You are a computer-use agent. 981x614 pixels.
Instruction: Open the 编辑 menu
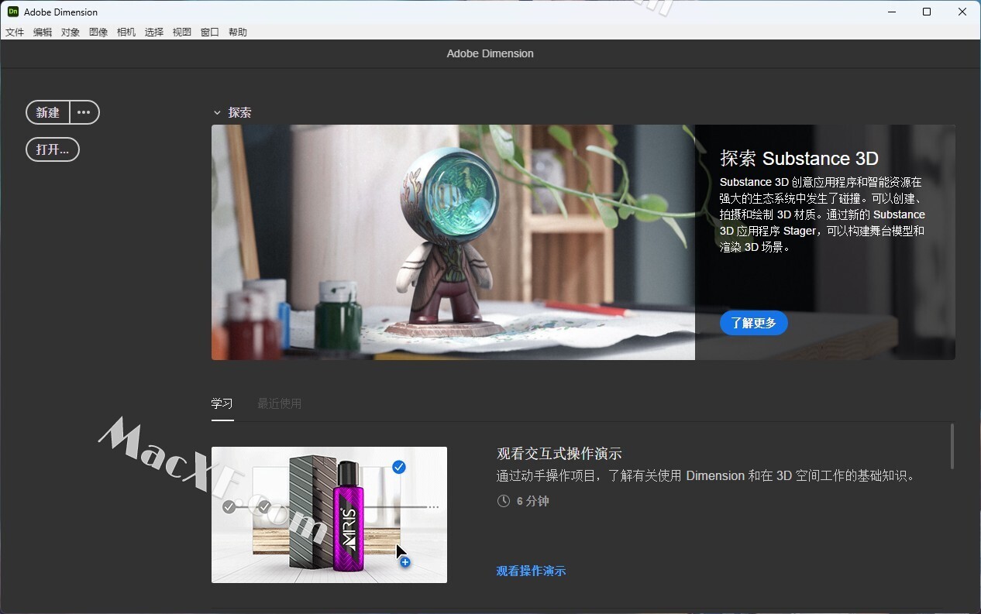43,32
